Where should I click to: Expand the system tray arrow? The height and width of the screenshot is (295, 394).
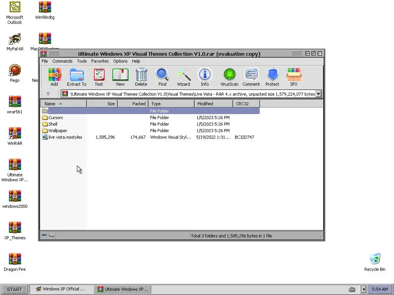tap(363, 289)
